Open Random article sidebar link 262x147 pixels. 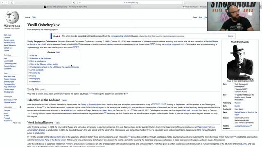pos(9,42)
